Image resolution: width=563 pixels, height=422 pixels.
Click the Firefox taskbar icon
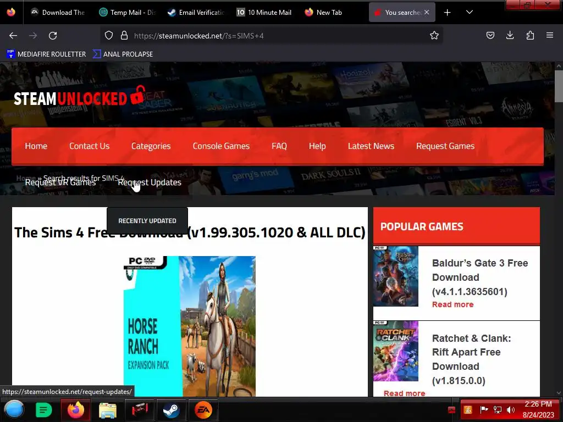click(x=76, y=410)
